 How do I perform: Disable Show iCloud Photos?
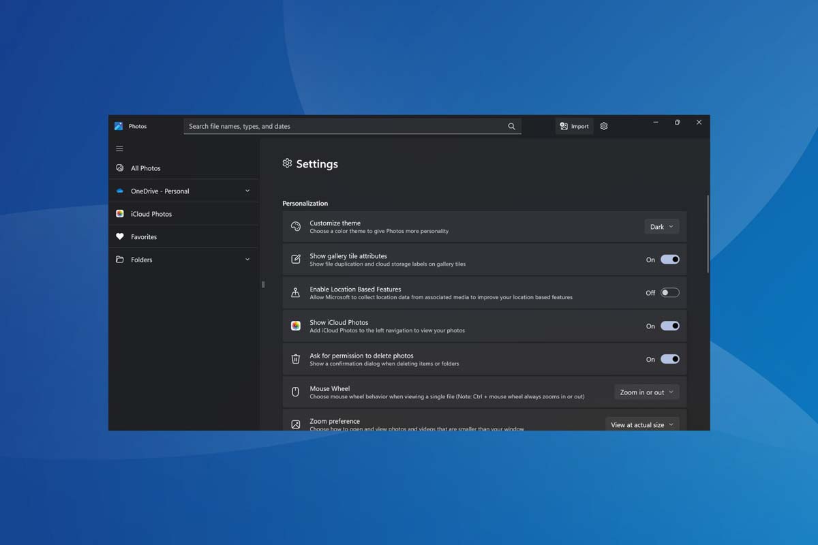click(x=669, y=326)
